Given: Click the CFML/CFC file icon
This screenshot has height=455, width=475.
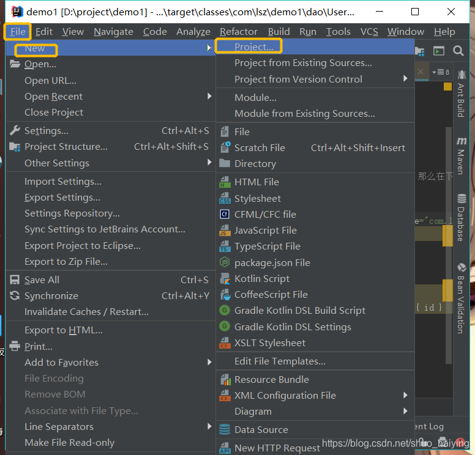Looking at the screenshot, I should (225, 214).
